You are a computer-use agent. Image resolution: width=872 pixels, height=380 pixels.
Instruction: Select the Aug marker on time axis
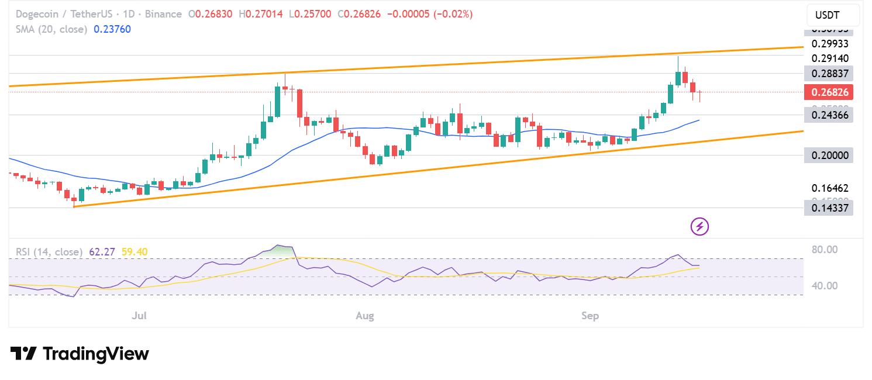tap(365, 316)
